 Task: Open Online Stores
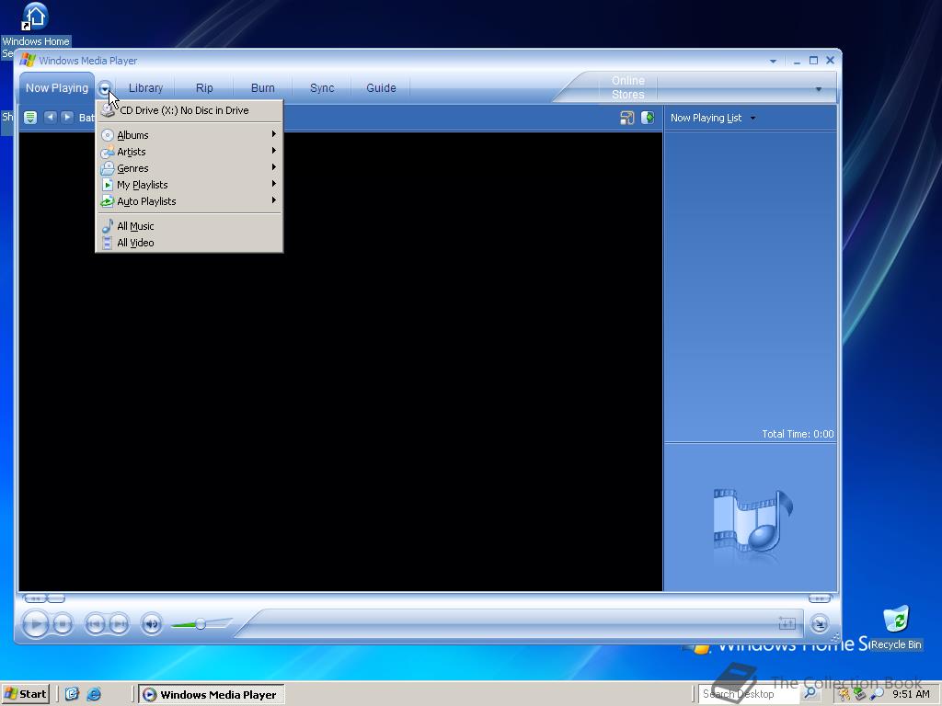(627, 87)
